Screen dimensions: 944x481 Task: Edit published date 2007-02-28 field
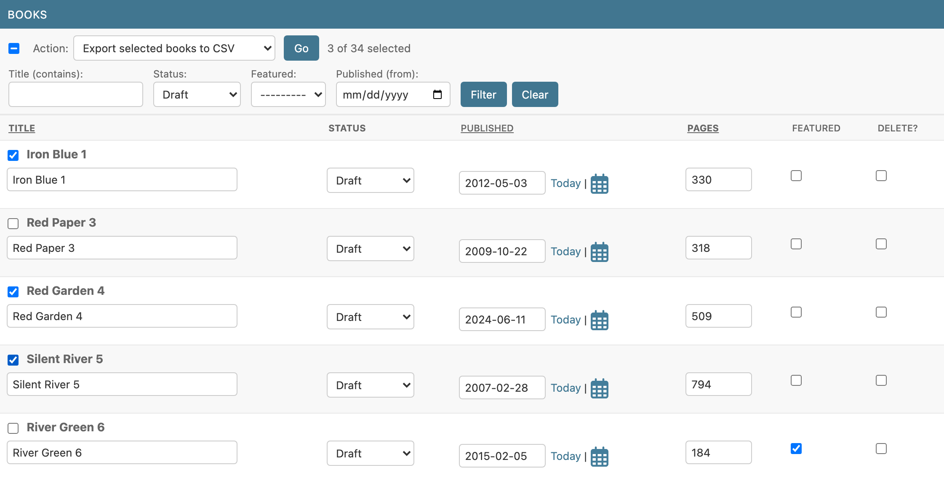(x=502, y=387)
